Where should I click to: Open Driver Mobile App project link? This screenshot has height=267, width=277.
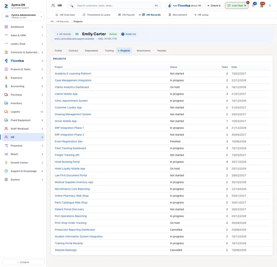point(65,121)
